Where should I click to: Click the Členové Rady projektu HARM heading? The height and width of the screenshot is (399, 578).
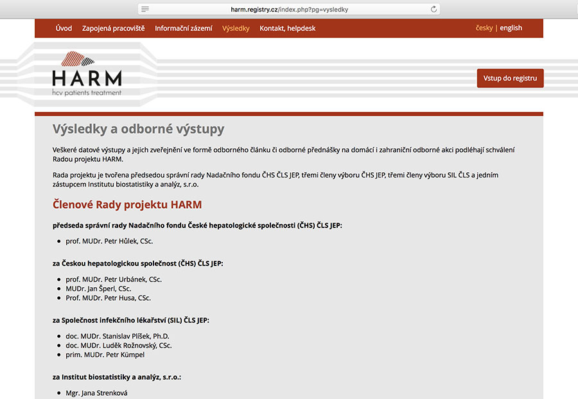(x=127, y=205)
